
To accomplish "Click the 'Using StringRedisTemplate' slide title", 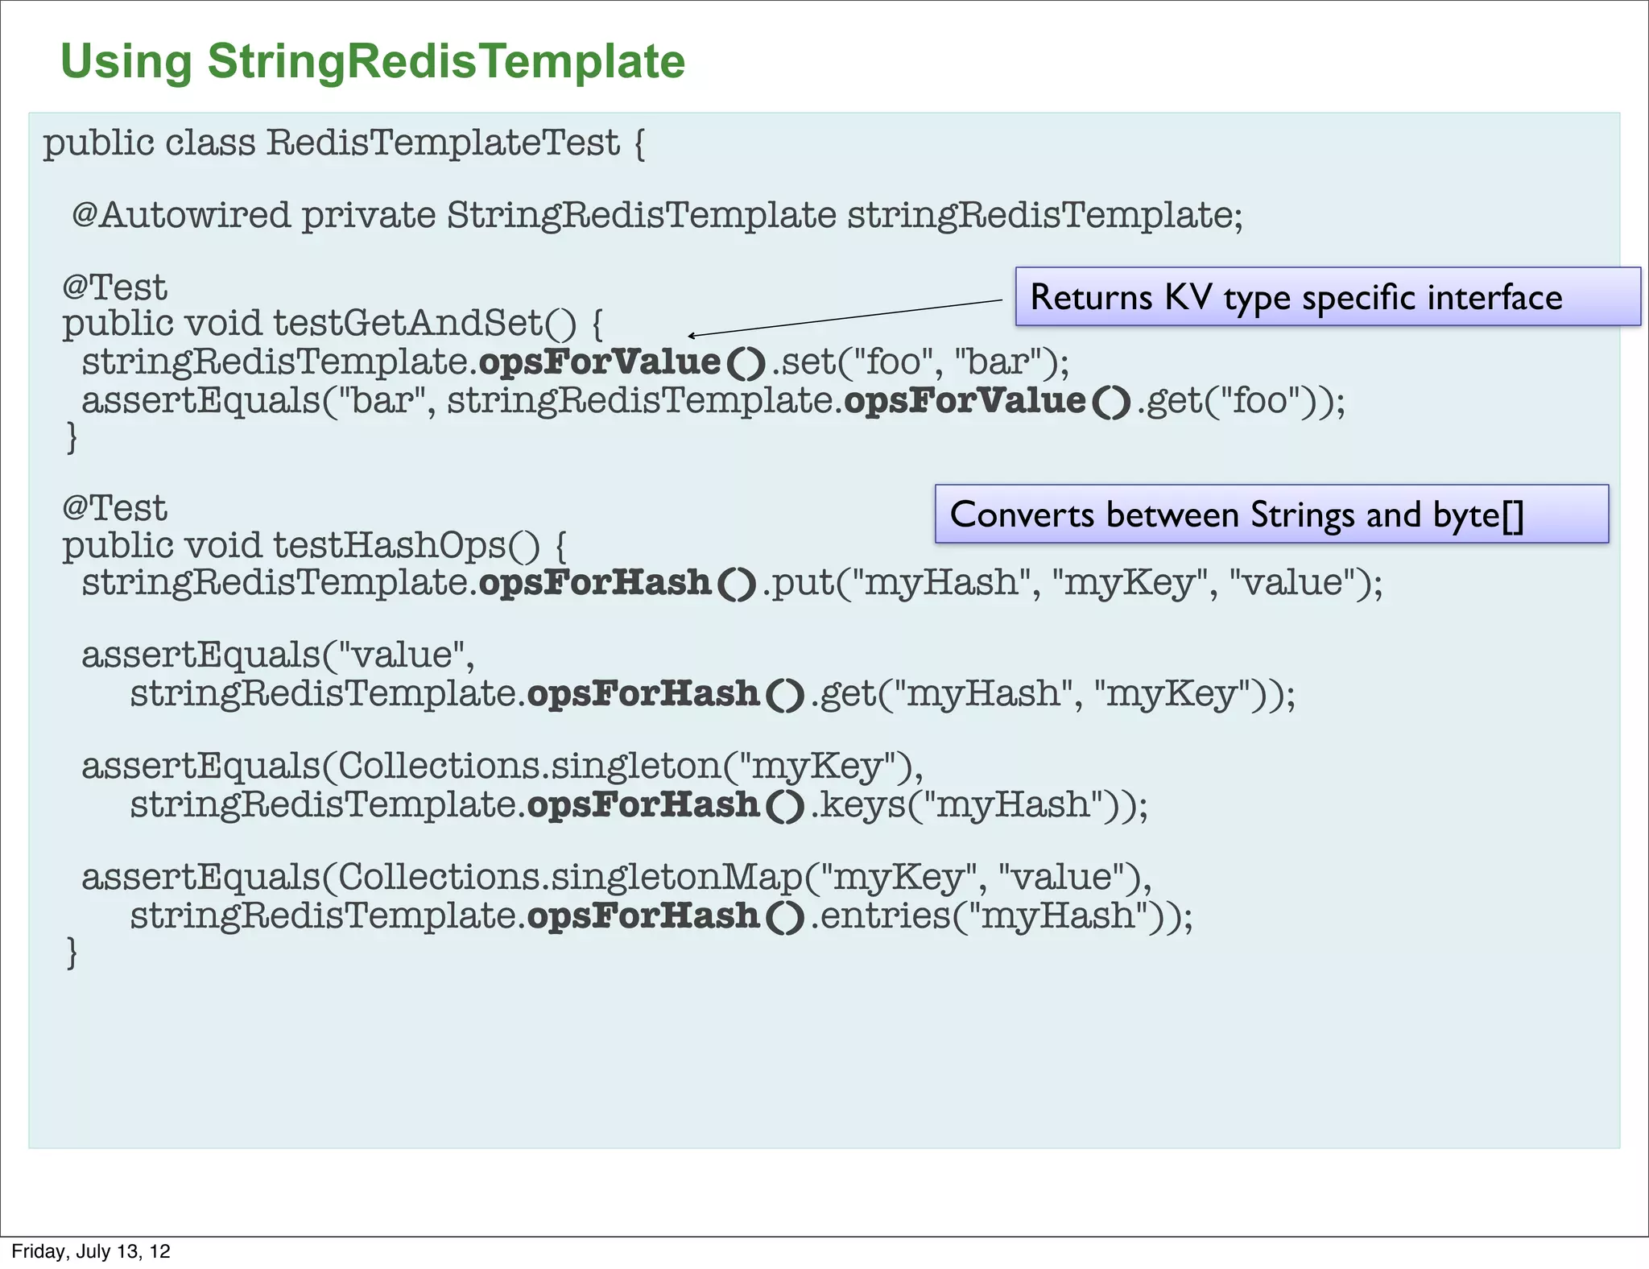I will [373, 62].
